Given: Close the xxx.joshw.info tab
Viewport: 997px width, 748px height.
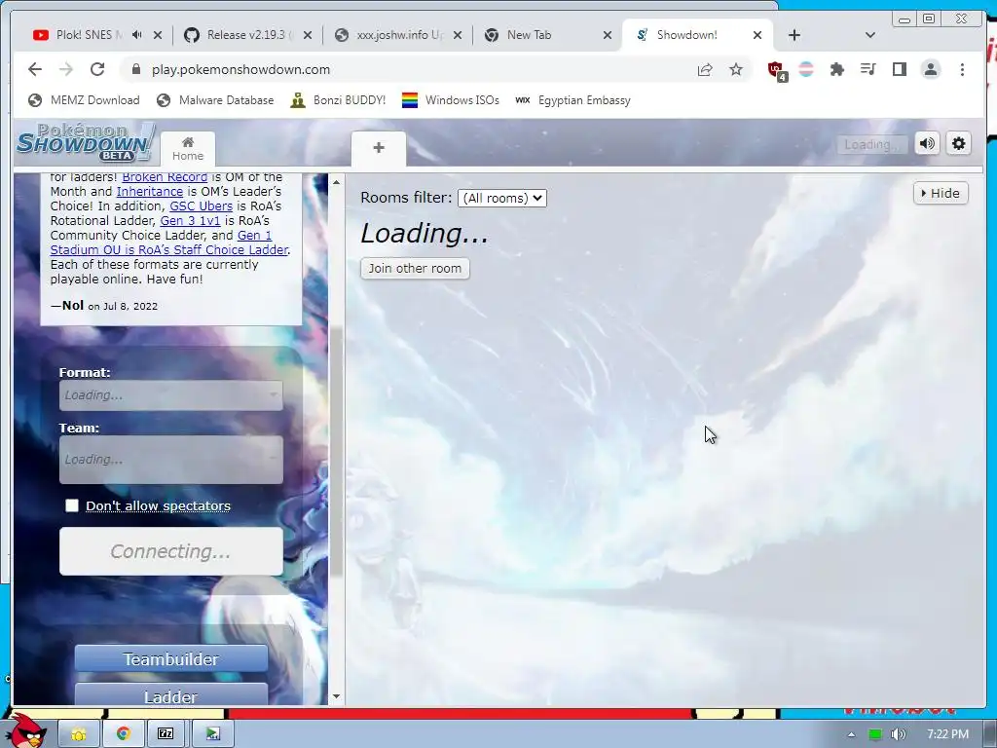Looking at the screenshot, I should click(x=458, y=35).
